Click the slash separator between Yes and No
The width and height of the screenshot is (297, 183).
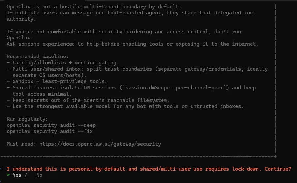click(x=26, y=175)
